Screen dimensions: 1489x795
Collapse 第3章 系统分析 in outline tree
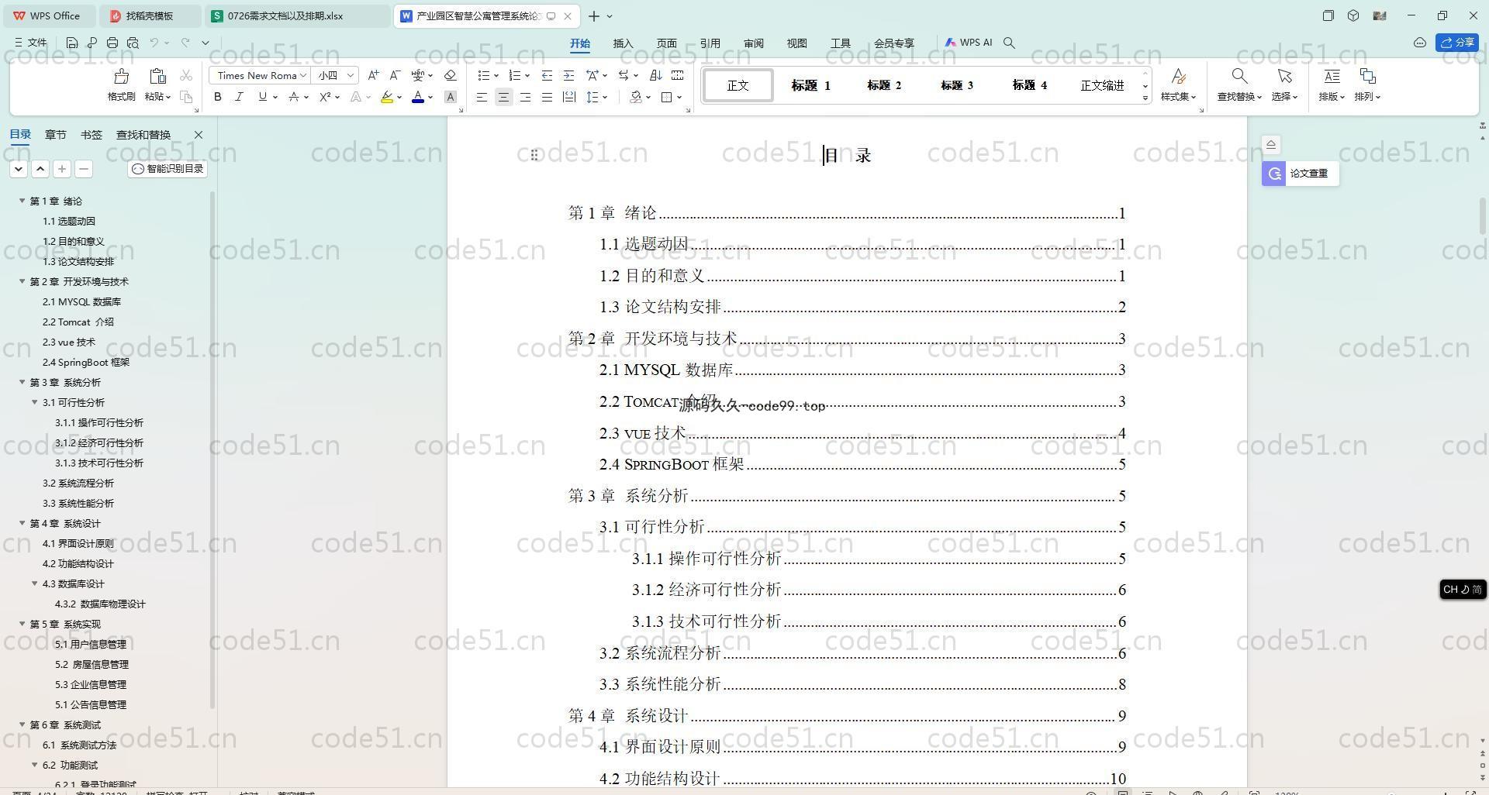22,382
